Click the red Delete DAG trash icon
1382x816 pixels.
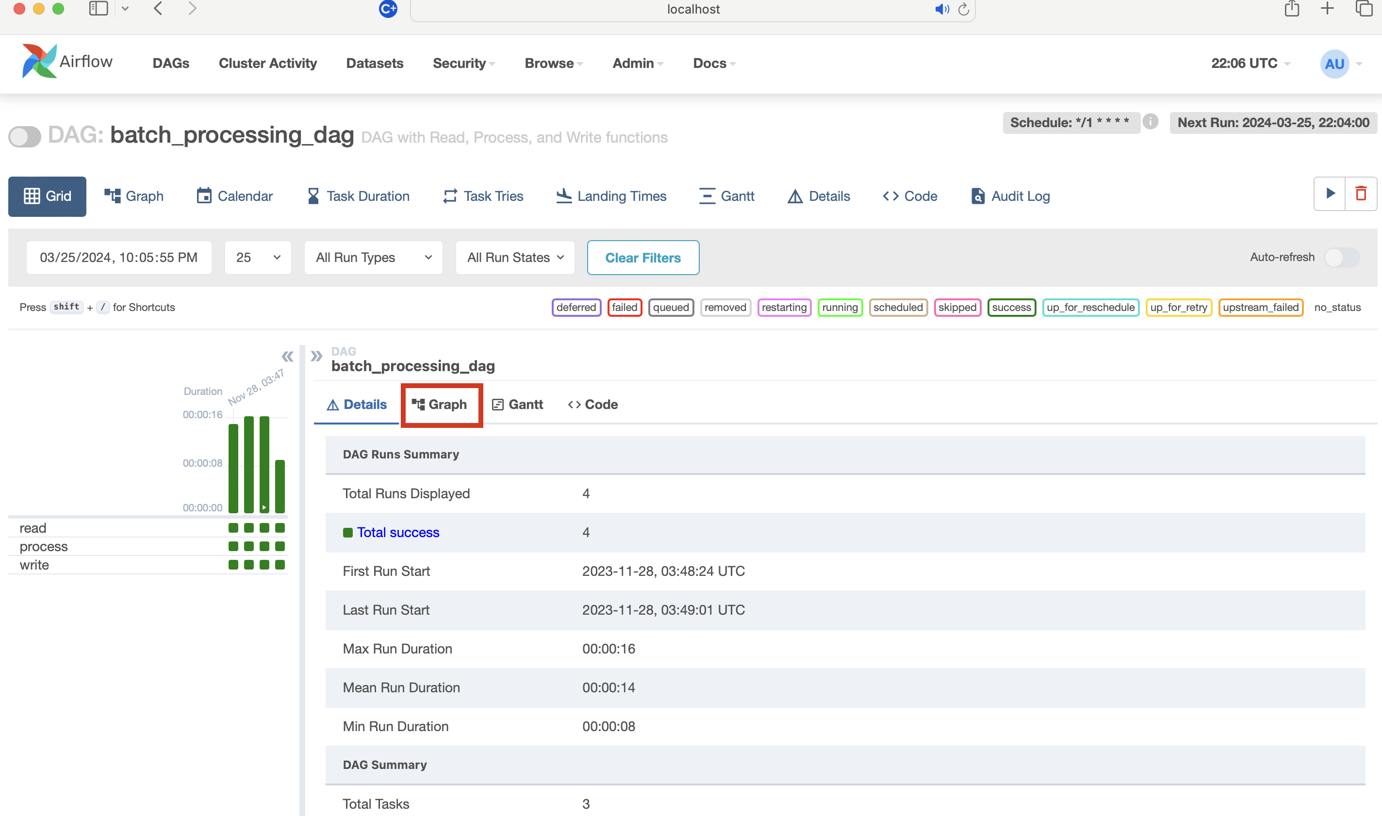click(x=1361, y=194)
